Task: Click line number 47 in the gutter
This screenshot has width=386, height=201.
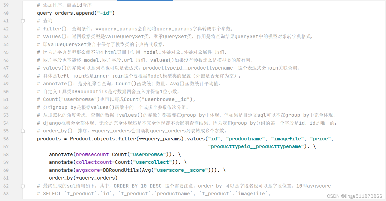Action: pyautogui.click(x=6, y=68)
